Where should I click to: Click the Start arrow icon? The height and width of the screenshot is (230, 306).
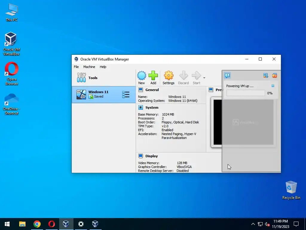pyautogui.click(x=196, y=76)
